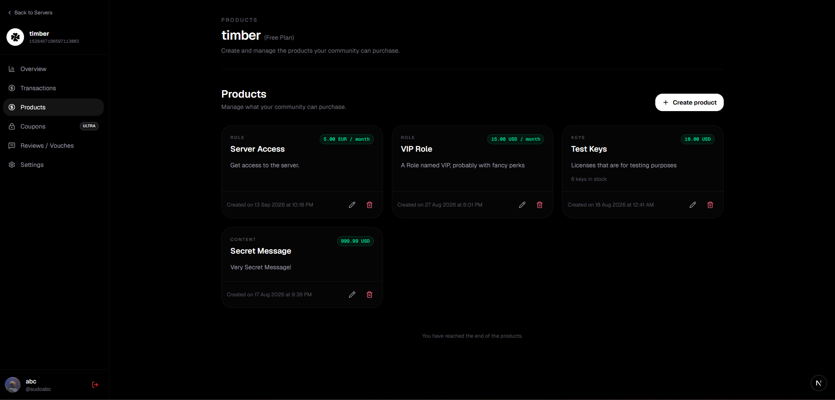Click the ULTRA badge on Coupons

coord(89,126)
